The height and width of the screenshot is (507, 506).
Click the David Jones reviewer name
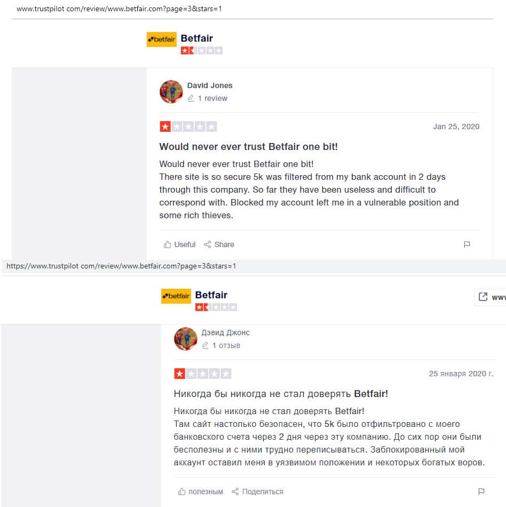210,85
